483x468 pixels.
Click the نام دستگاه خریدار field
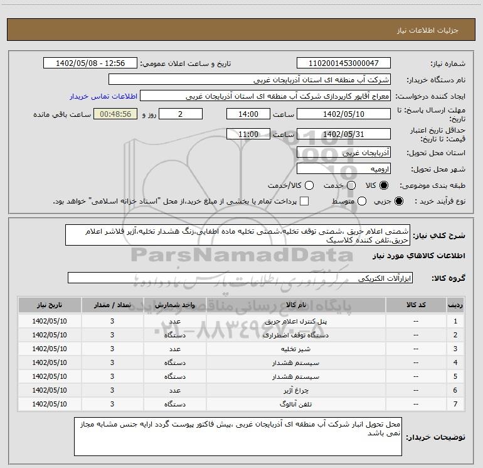click(x=250, y=80)
